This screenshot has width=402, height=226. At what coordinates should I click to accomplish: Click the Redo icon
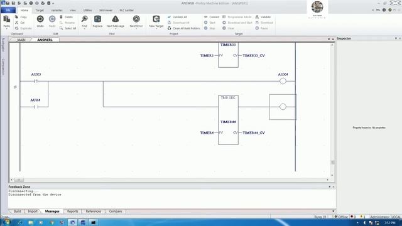click(52, 19)
